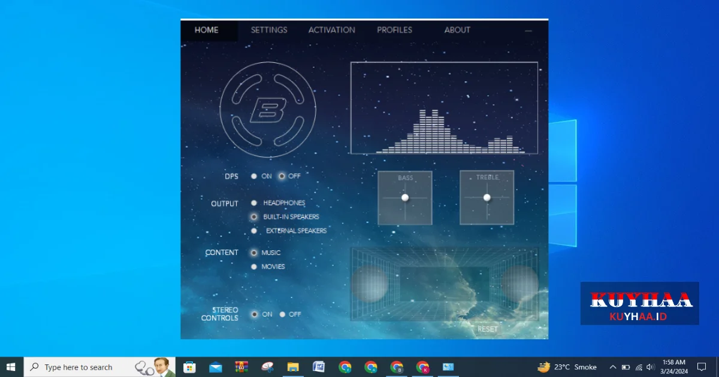The height and width of the screenshot is (377, 719).
Task: Choose External Speakers output
Action: [x=254, y=231]
